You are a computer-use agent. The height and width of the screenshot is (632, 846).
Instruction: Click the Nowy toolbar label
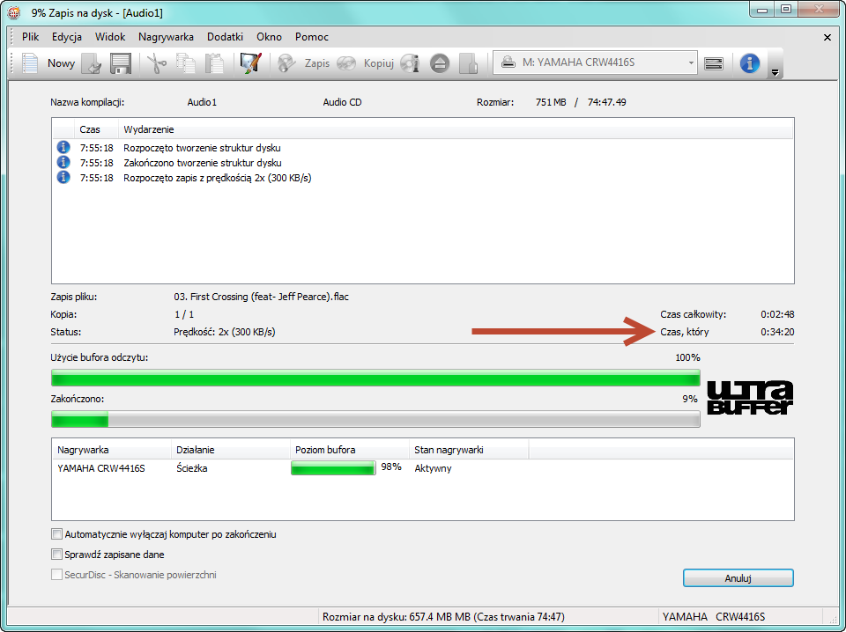[61, 63]
